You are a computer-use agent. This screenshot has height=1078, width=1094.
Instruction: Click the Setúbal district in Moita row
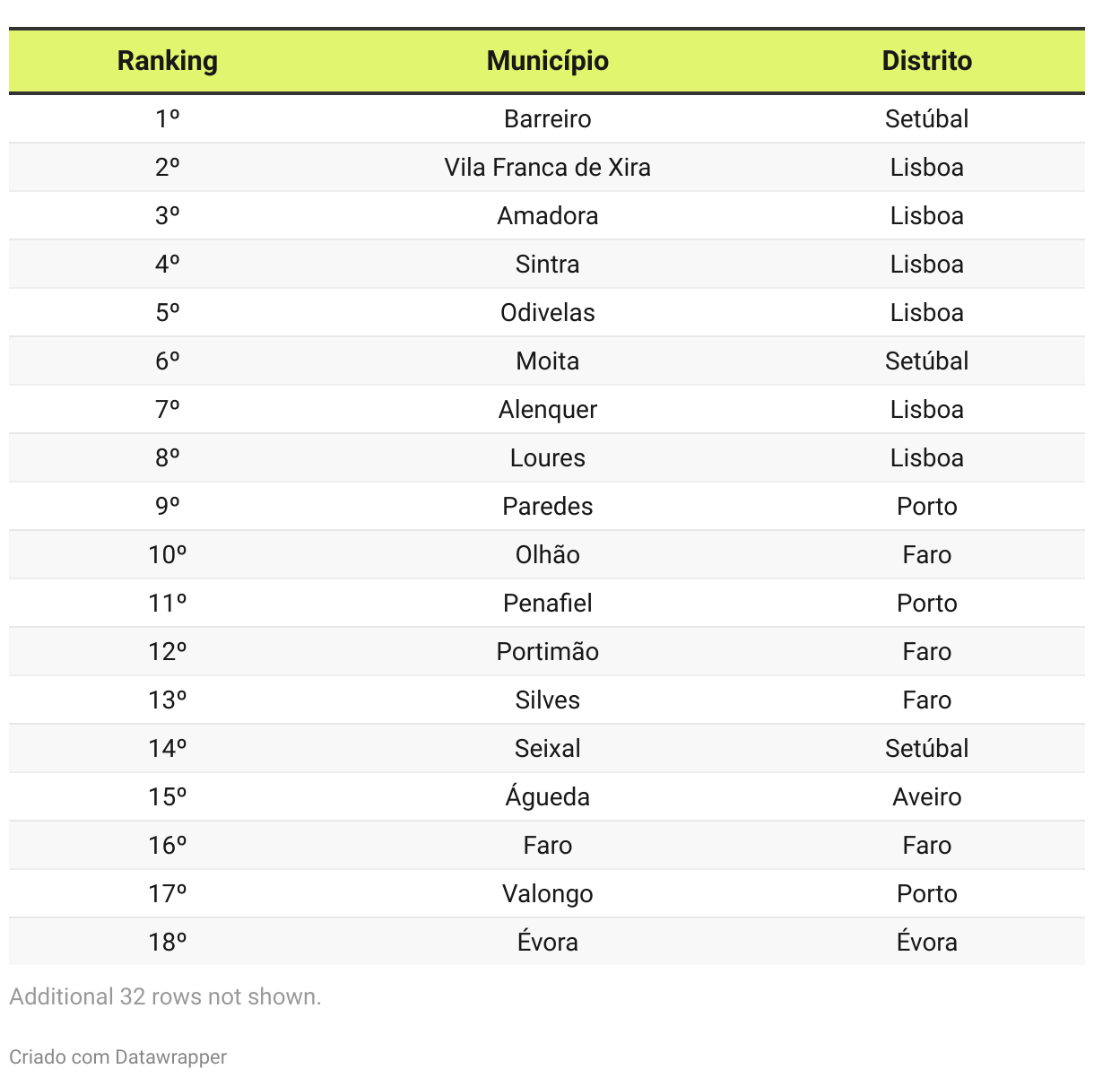[926, 361]
